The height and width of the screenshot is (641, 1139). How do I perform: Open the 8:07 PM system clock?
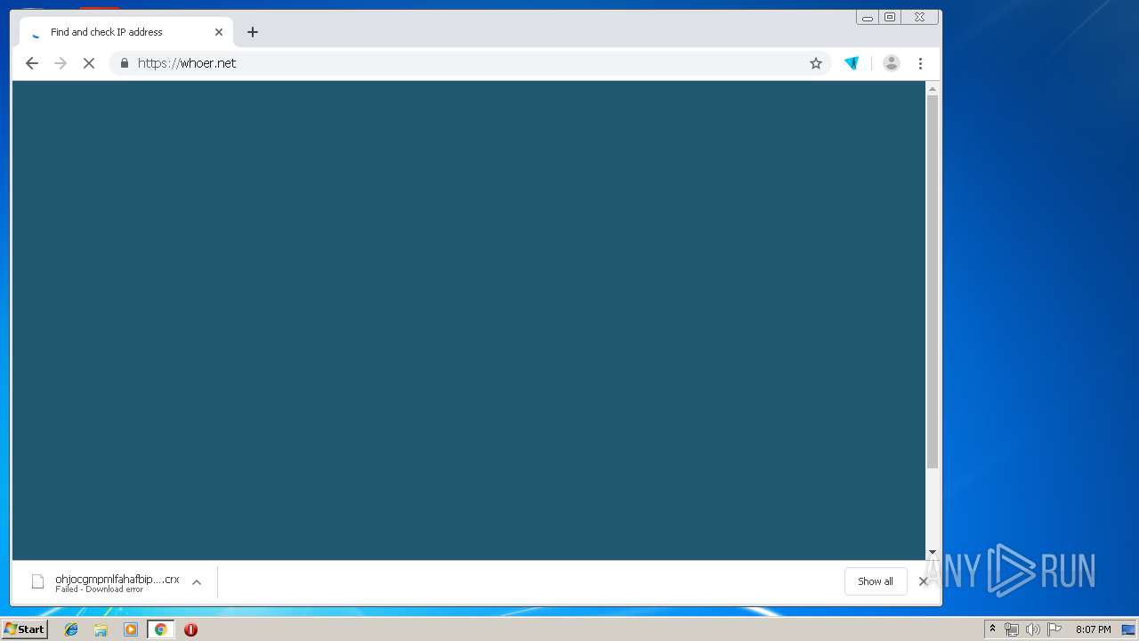(1093, 629)
